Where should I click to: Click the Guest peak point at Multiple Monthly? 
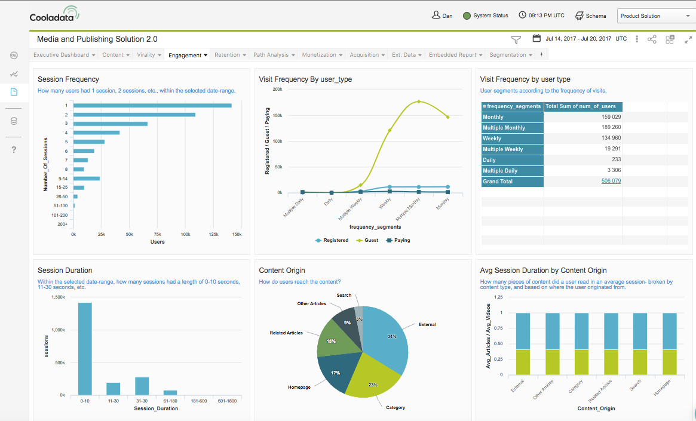419,102
